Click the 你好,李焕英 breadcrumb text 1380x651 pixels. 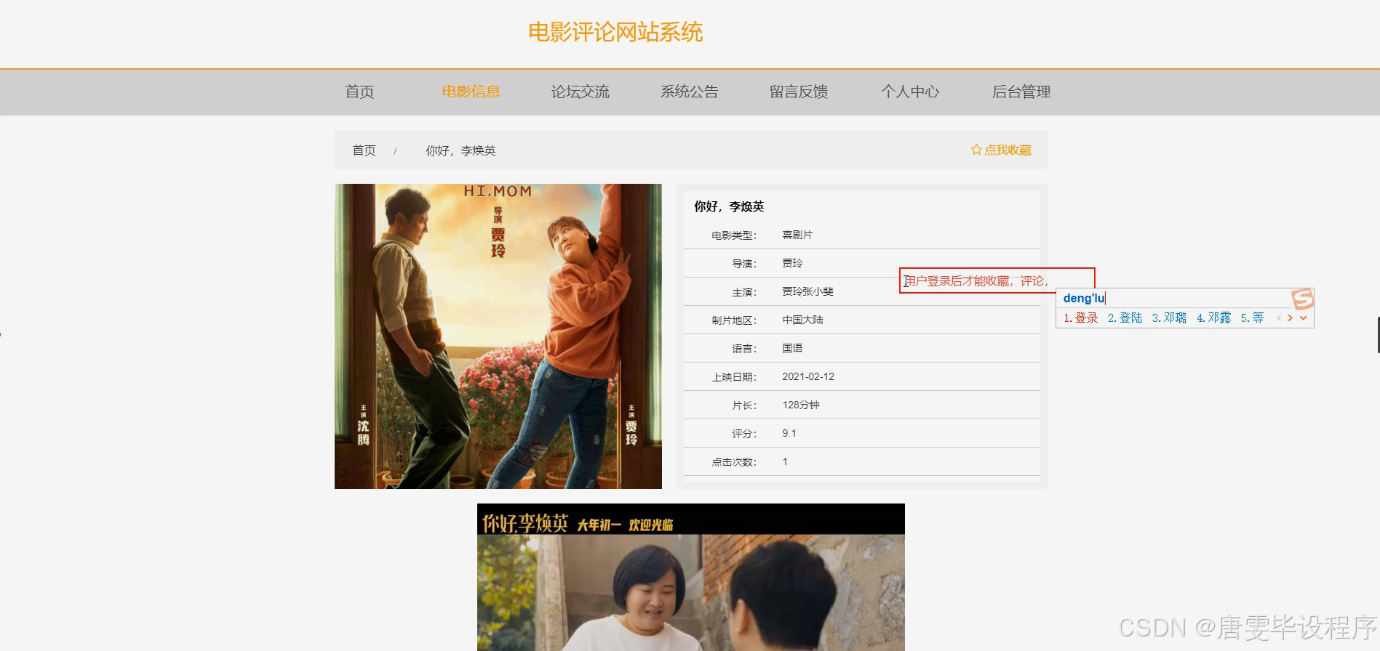pos(460,150)
